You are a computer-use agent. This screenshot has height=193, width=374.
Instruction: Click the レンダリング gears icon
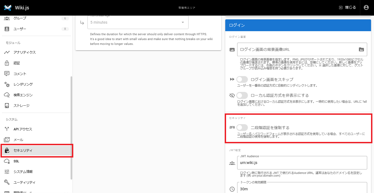(x=7, y=84)
